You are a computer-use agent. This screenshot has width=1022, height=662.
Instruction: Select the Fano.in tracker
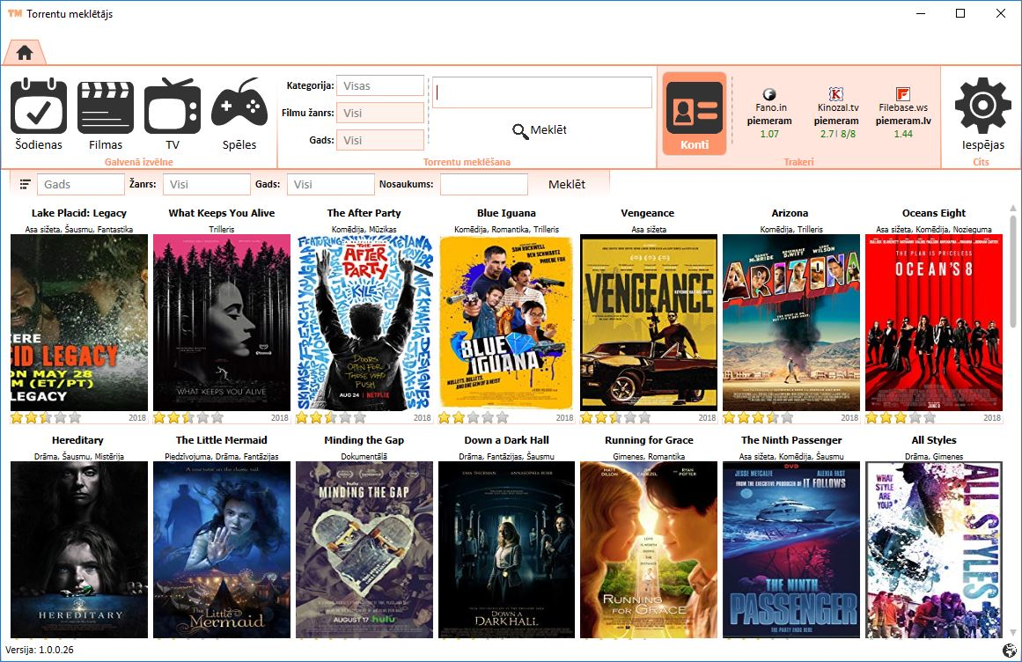(769, 114)
